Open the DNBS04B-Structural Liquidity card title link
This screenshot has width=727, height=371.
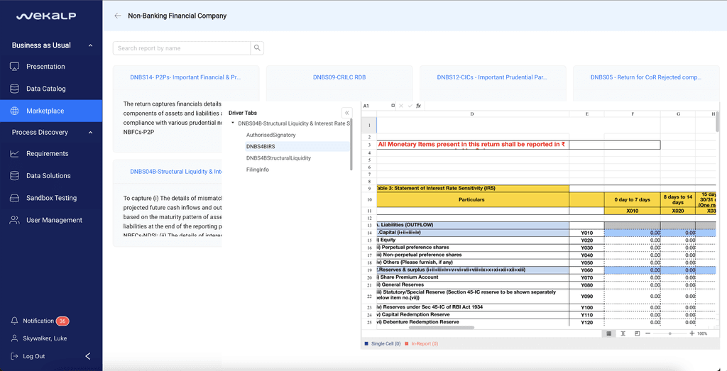click(x=176, y=172)
